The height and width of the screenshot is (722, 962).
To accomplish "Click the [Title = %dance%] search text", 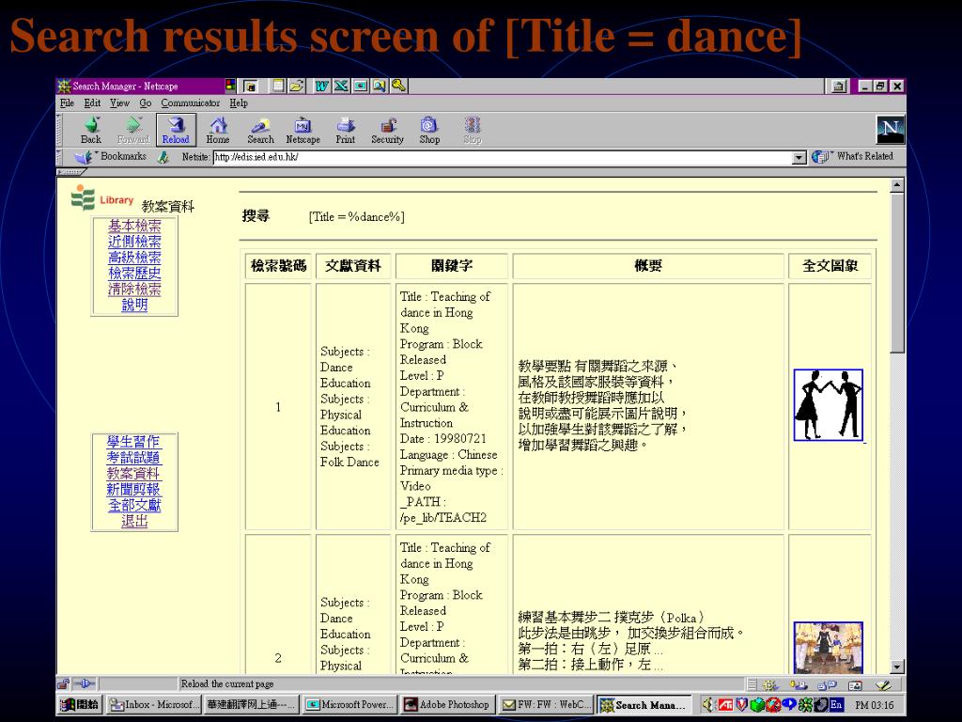I will coord(356,217).
